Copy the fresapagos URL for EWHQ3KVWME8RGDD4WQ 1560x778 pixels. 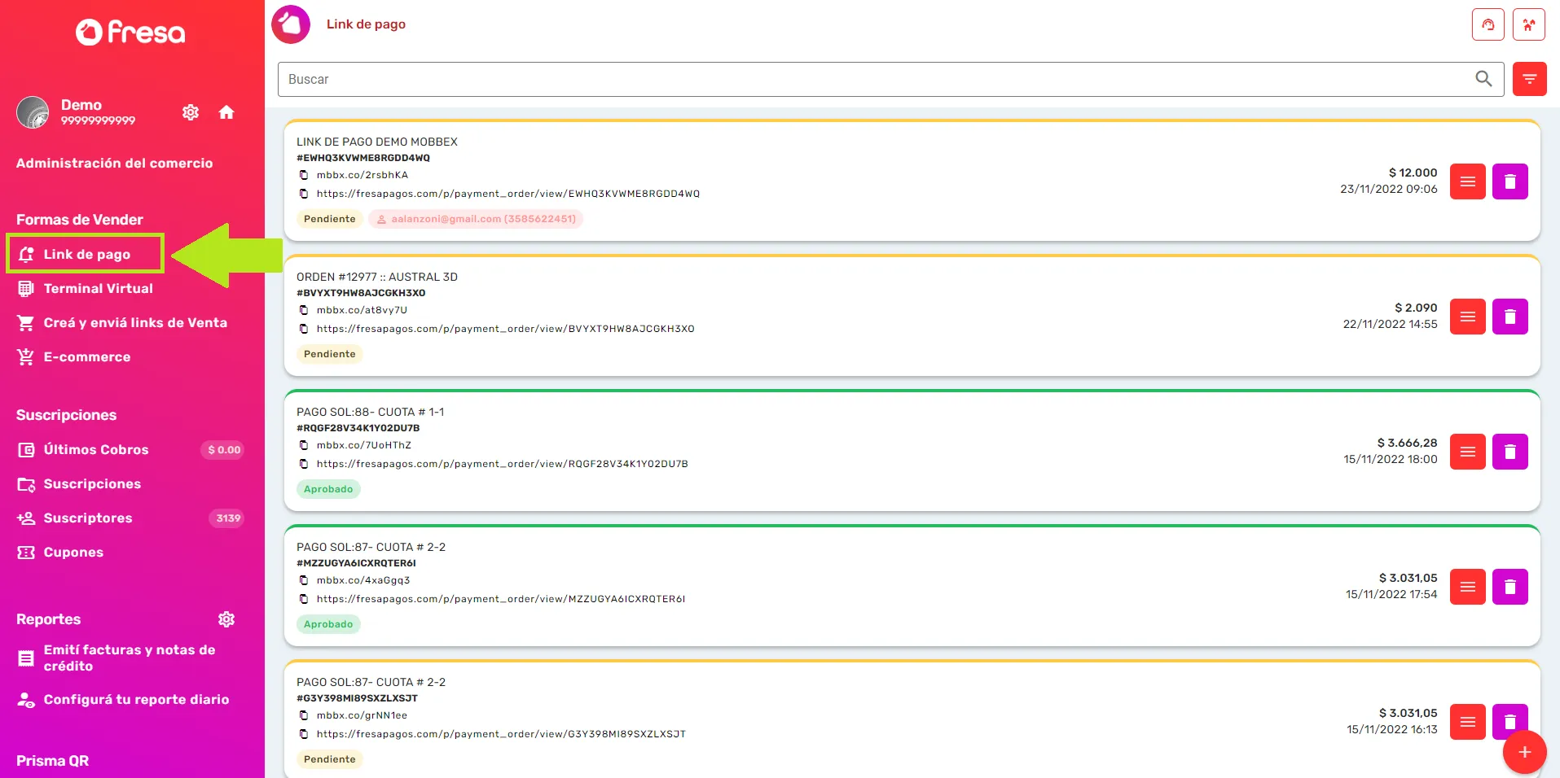[304, 194]
